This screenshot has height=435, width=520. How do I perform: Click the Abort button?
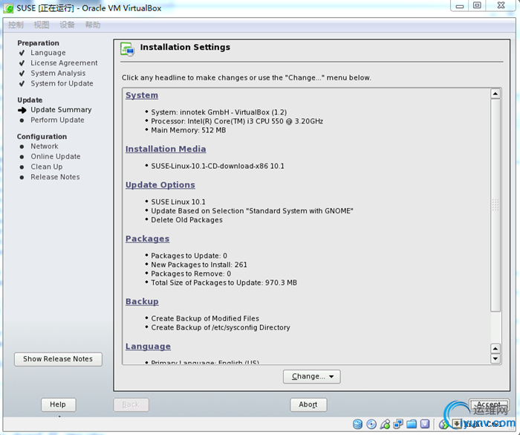click(x=308, y=405)
